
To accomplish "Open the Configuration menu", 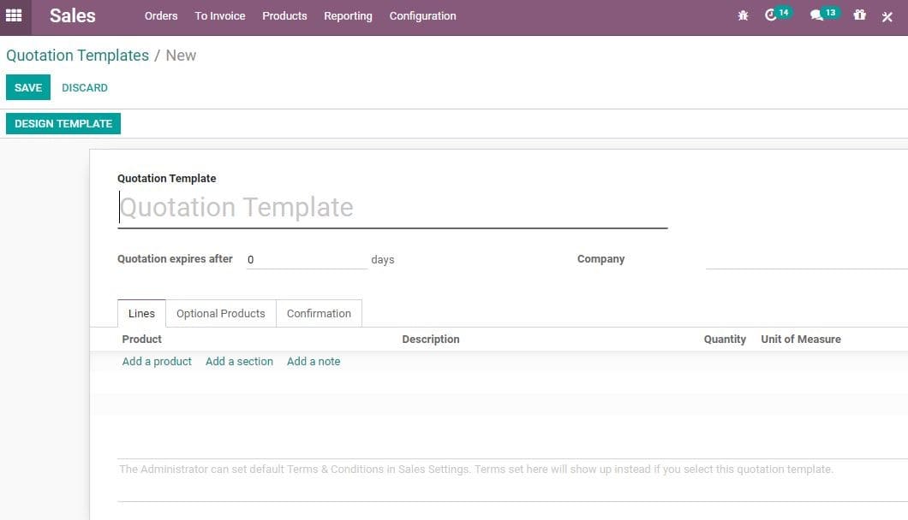I will [422, 15].
